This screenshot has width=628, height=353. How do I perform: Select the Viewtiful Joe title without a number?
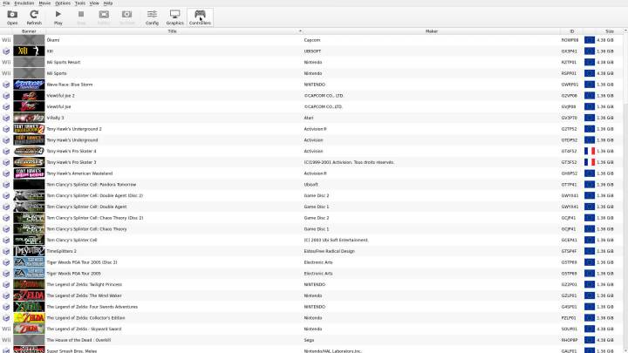point(58,107)
